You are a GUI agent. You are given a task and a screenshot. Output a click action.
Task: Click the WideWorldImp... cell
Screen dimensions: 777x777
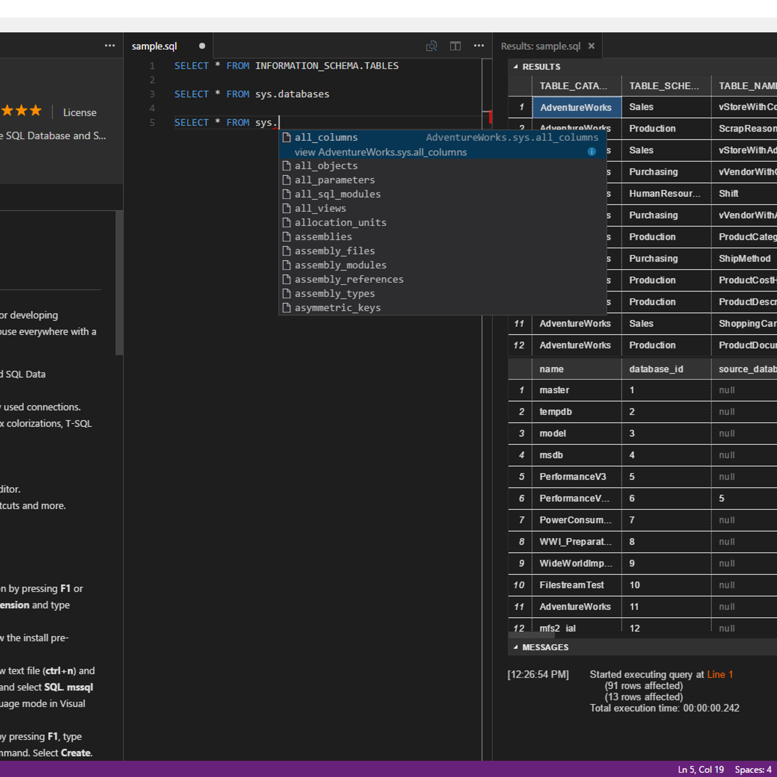tap(576, 563)
